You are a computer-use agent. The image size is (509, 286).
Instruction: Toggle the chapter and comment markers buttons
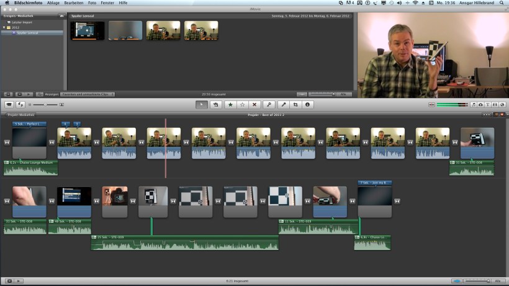[499, 115]
